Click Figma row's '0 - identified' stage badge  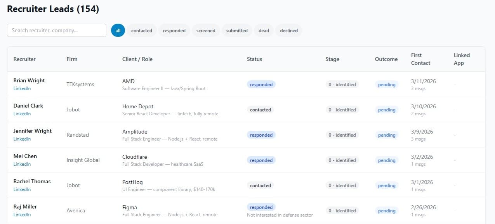click(342, 210)
